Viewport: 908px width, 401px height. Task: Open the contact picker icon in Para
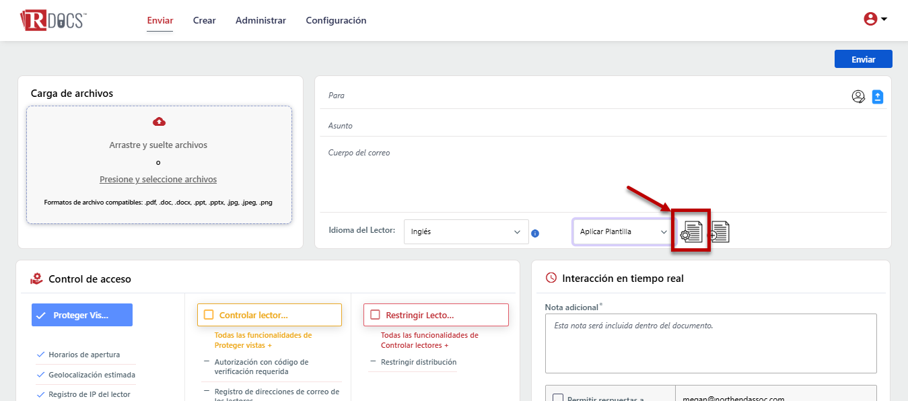click(858, 97)
